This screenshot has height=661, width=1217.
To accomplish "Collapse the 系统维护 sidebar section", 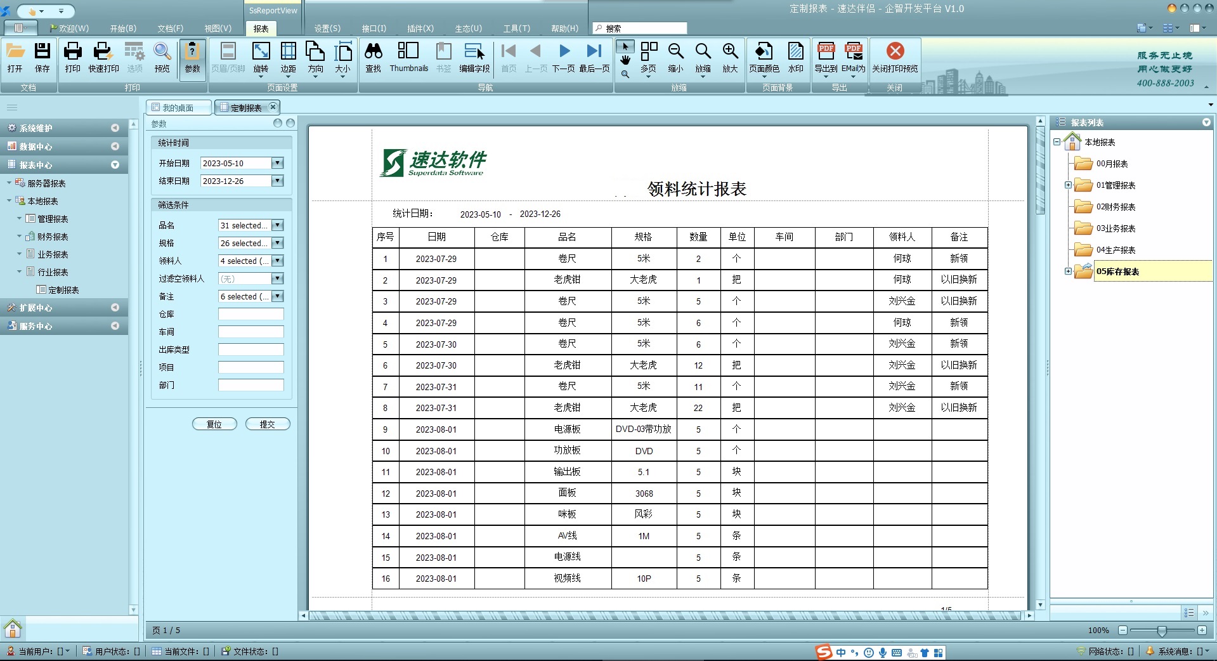I will pyautogui.click(x=115, y=128).
